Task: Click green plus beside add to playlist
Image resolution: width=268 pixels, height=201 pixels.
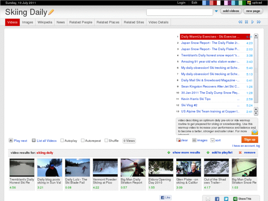Action: point(208,152)
